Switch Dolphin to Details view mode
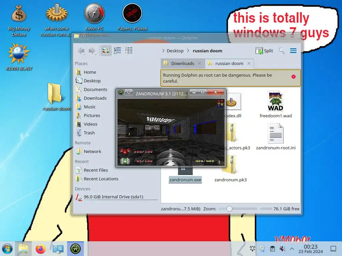 129,51
